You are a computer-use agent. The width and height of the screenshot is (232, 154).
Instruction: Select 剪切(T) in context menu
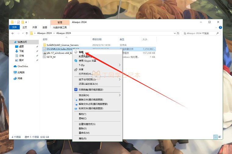82,114
